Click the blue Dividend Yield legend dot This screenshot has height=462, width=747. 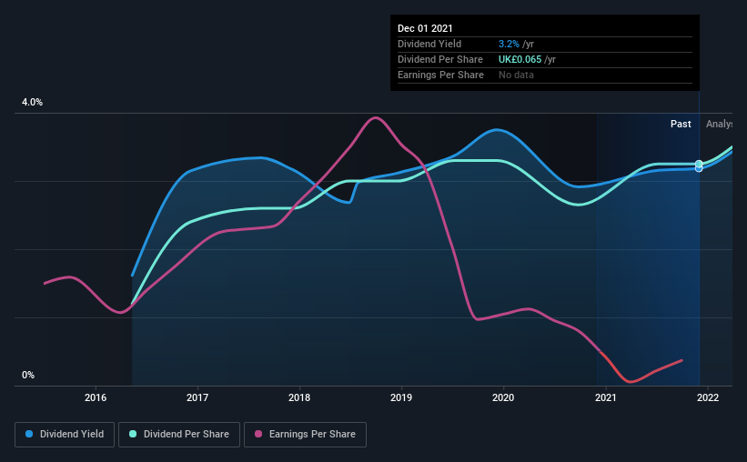pos(29,434)
